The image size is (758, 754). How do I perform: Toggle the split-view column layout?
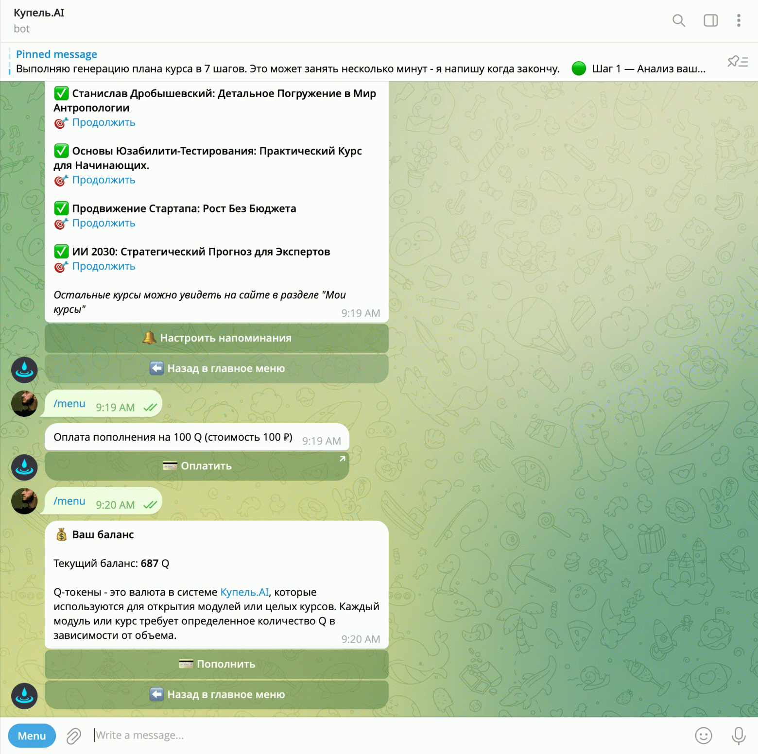pos(709,20)
